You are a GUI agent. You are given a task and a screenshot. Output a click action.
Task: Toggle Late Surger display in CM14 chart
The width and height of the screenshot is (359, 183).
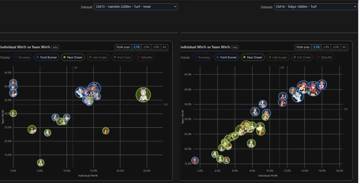(278, 57)
